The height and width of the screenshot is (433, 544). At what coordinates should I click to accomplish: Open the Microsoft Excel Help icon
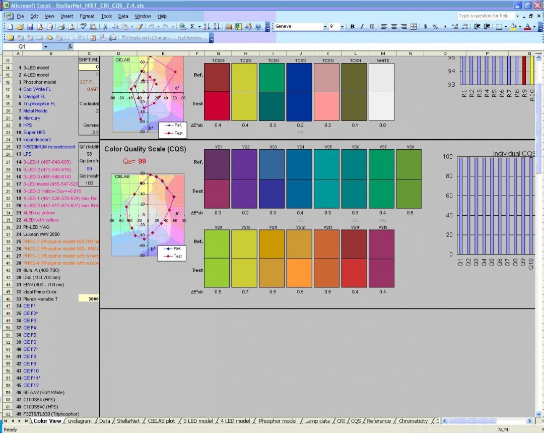coord(258,26)
